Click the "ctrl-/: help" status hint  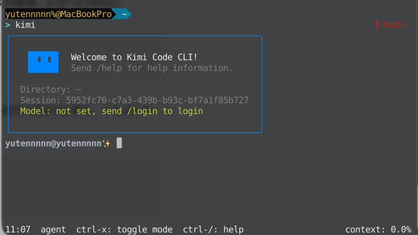213,230
